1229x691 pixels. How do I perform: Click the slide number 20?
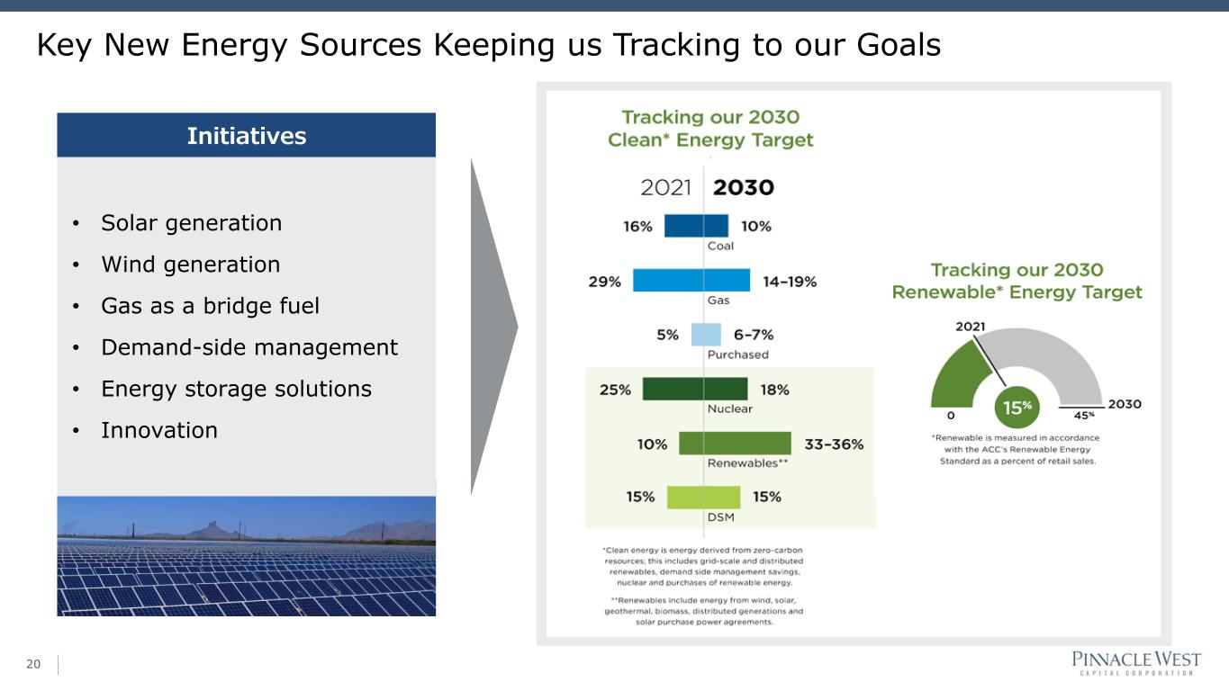coord(33,665)
